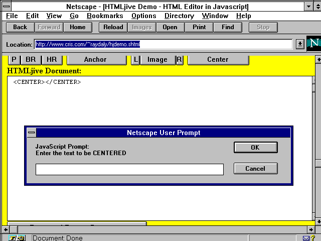Click the "Document: Done" status text

tap(58, 238)
